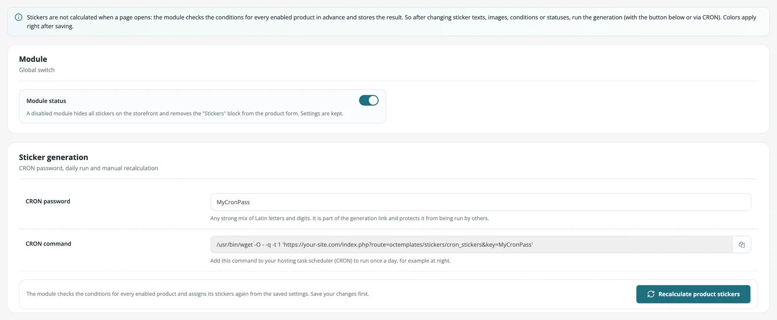Focus the CRON password field containing MyCronPass

point(480,202)
